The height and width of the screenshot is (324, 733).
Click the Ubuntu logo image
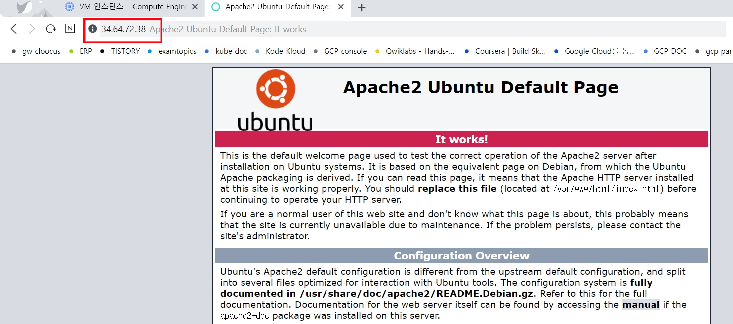[275, 100]
